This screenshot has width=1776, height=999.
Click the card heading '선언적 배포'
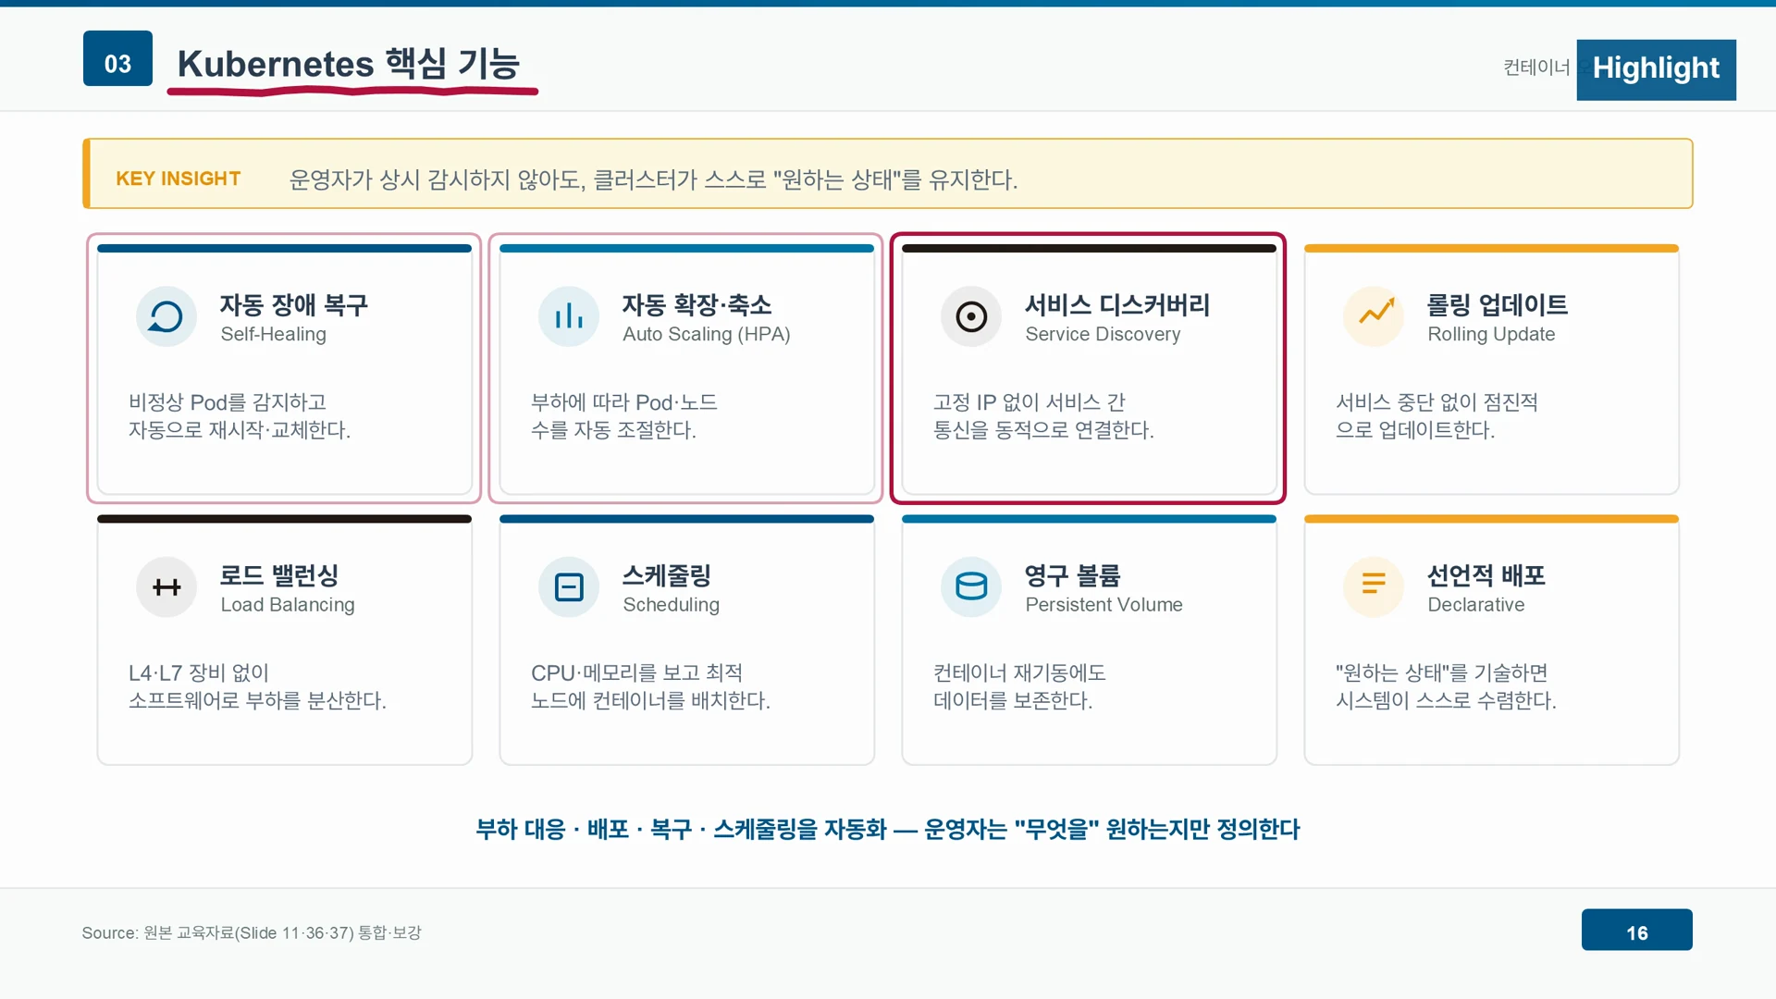tap(1486, 574)
